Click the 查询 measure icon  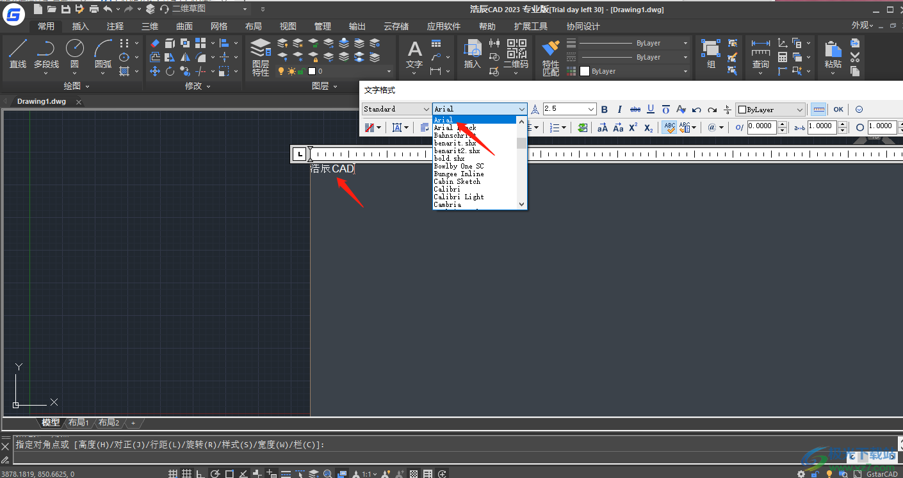coord(761,54)
